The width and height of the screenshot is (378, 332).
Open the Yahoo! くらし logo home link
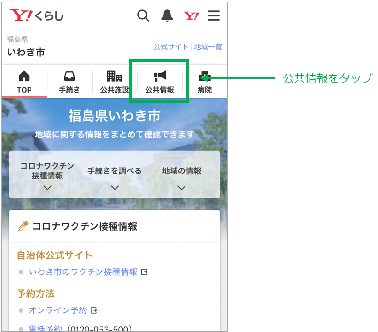[x=37, y=15]
